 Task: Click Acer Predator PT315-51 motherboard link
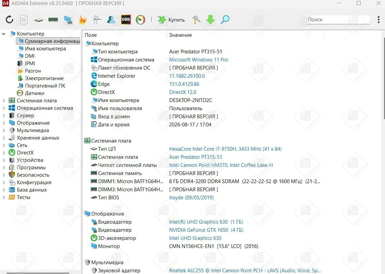pos(196,157)
